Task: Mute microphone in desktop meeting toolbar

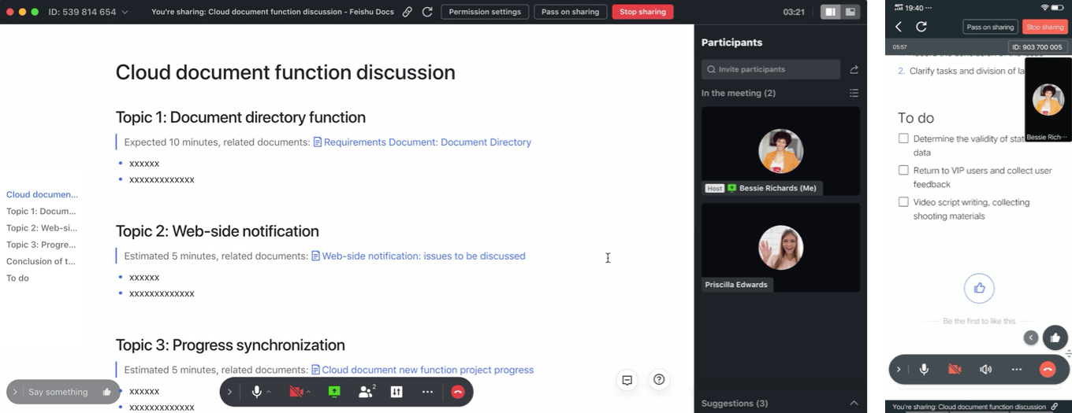Action: click(256, 392)
